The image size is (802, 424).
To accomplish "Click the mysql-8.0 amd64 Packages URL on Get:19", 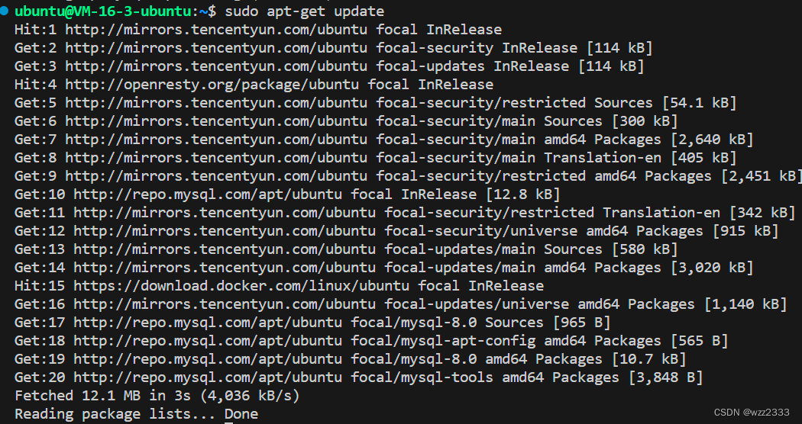I will pos(208,359).
